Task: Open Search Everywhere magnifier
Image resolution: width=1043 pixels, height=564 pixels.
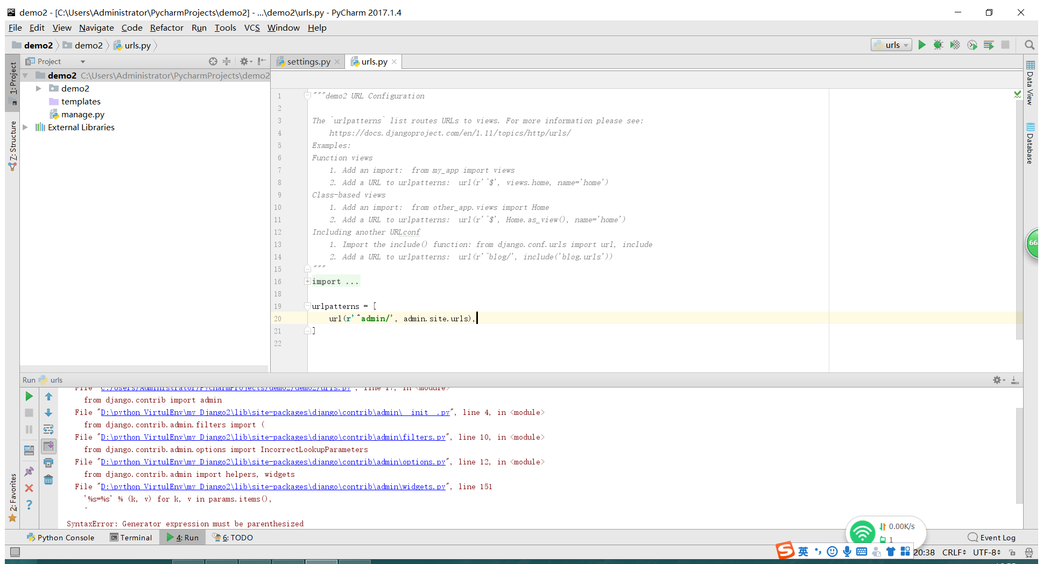Action: [x=1030, y=45]
